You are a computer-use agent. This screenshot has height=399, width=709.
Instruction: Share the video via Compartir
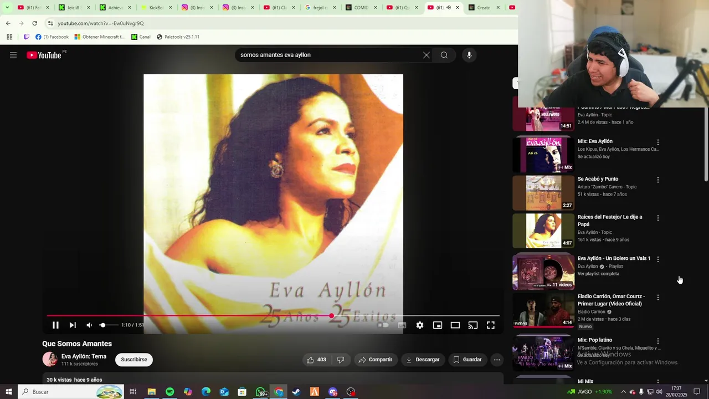pos(376,360)
